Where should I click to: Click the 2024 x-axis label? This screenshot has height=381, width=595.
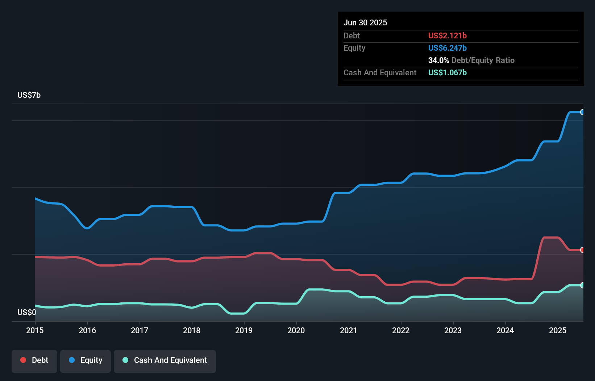505,330
